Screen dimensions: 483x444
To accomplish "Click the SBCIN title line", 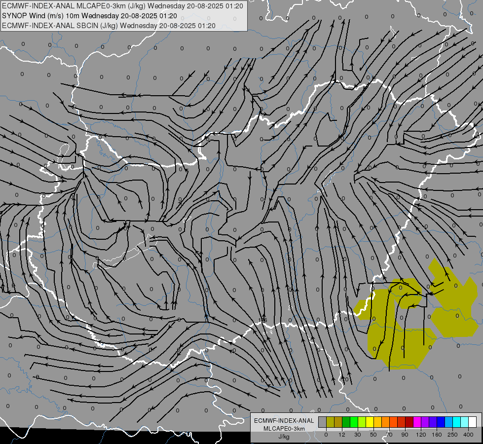I will 109,26.
